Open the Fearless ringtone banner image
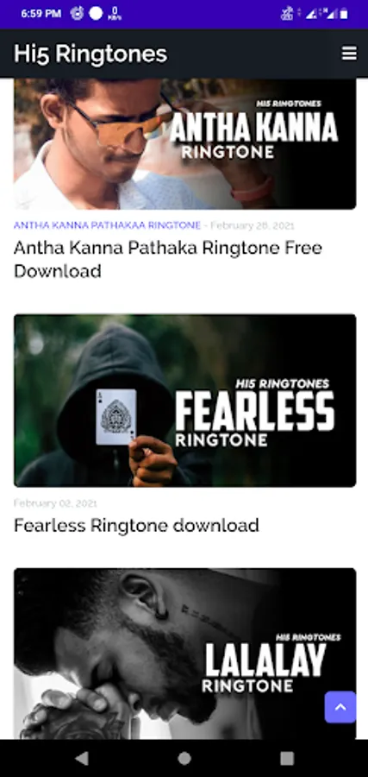This screenshot has width=368, height=777. (x=184, y=401)
